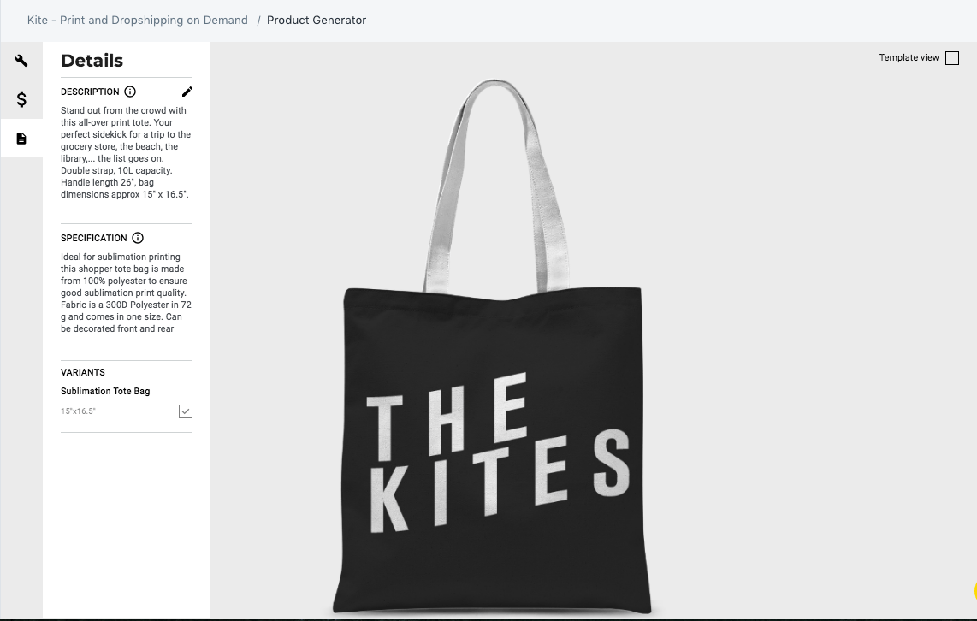Viewport: 977px width, 621px height.
Task: Open the pricing panel via dollar icon
Action: click(21, 99)
